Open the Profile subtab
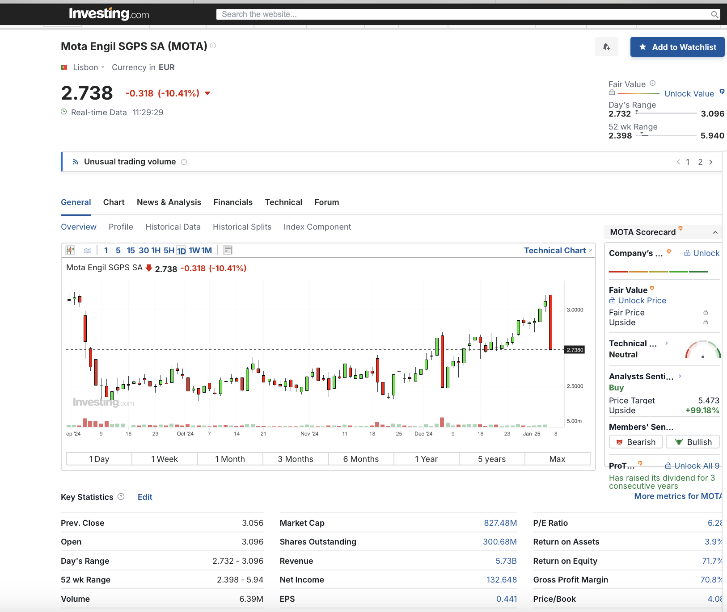727x612 pixels. click(121, 227)
